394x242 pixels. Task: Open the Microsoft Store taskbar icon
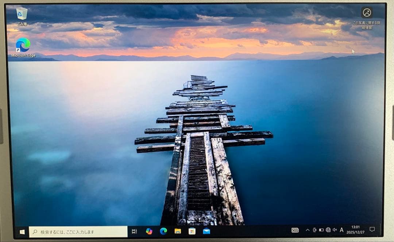pos(192,232)
